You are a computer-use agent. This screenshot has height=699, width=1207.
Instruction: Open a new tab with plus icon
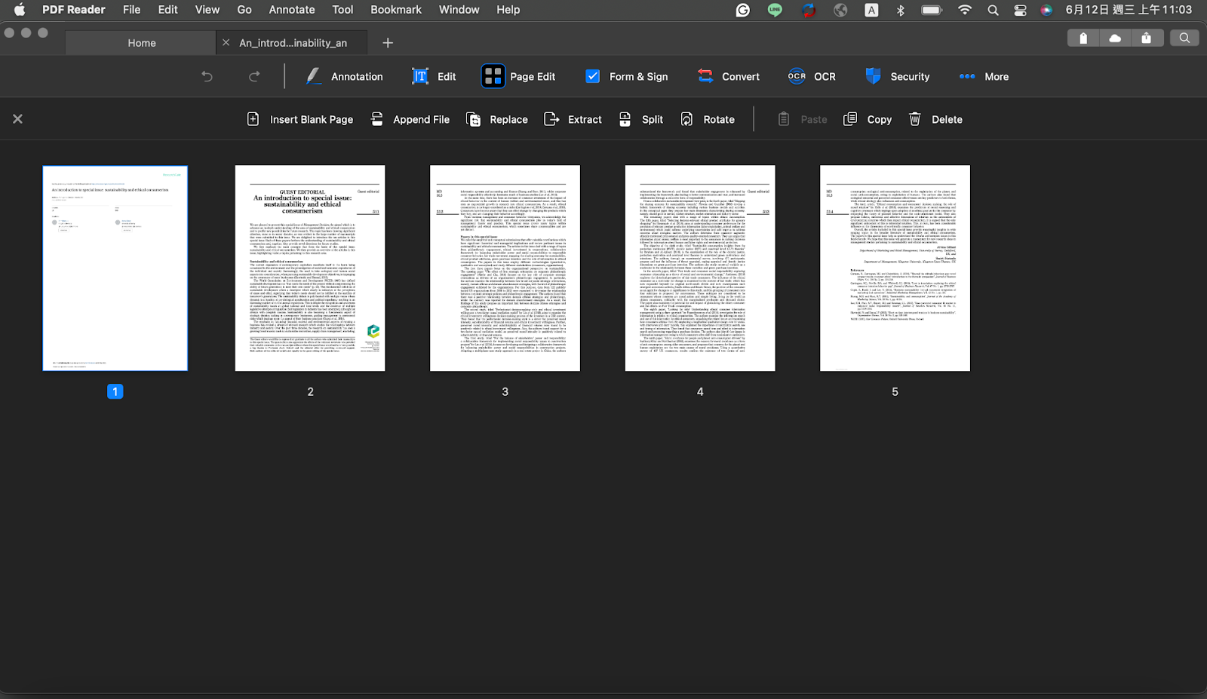(388, 43)
